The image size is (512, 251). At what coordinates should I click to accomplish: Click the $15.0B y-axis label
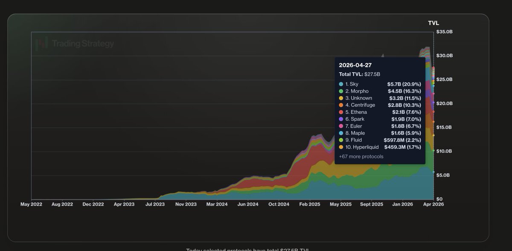pyautogui.click(x=444, y=127)
